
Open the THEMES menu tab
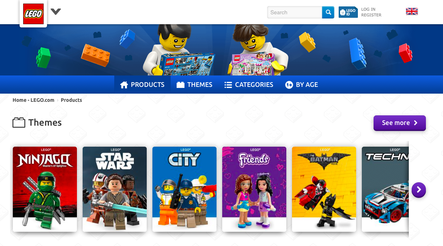[x=194, y=85]
